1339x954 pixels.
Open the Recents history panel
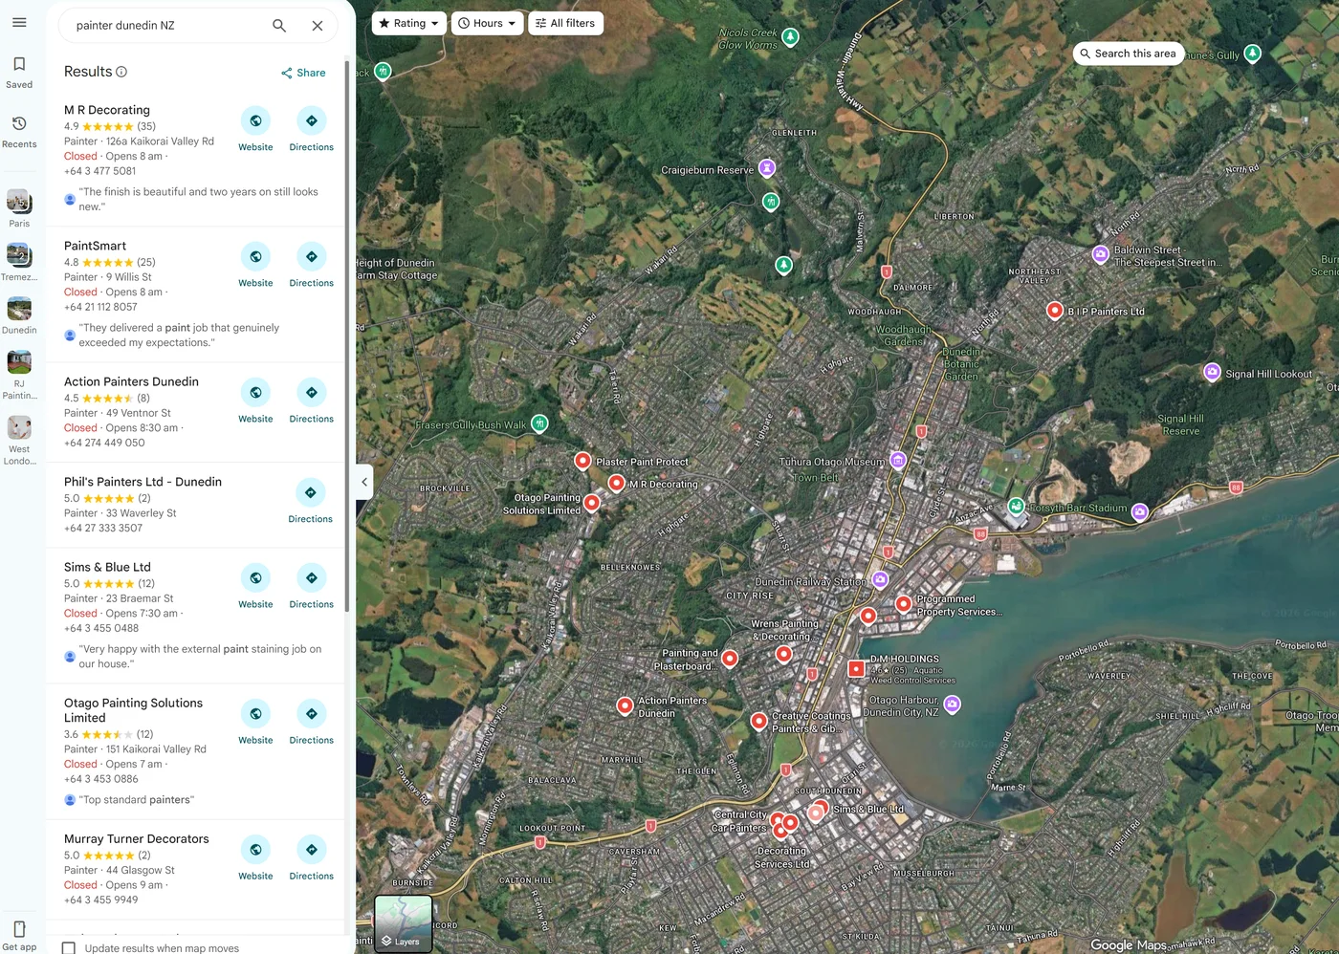pyautogui.click(x=19, y=132)
